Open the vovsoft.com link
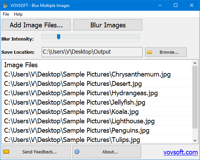The height and width of the screenshot is (160, 200). point(181,152)
